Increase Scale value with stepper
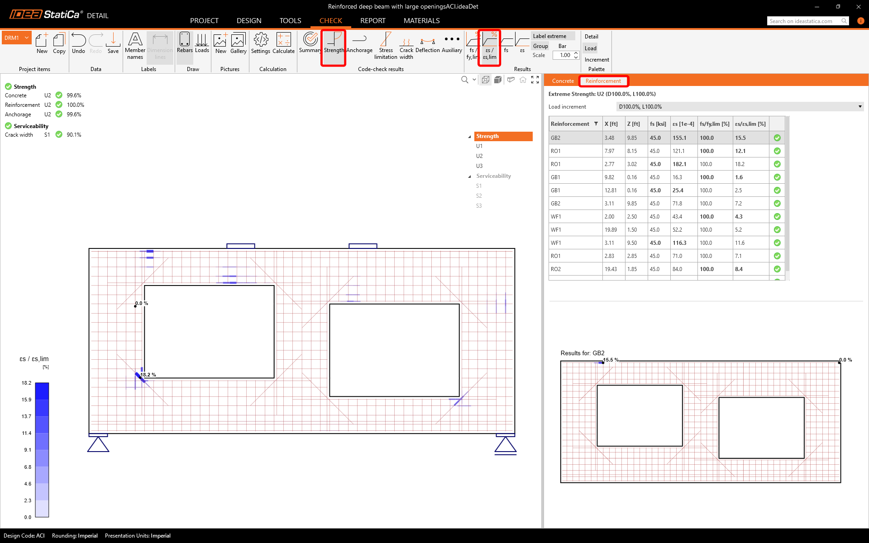 pos(576,53)
